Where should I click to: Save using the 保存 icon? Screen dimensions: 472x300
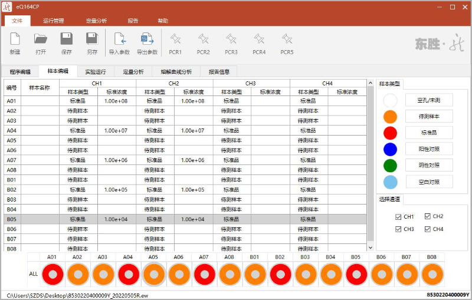(66, 40)
